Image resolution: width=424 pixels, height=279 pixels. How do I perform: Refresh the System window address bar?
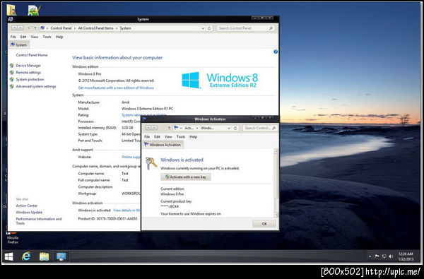tap(209, 28)
